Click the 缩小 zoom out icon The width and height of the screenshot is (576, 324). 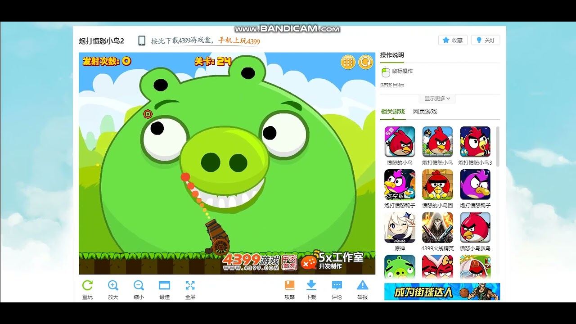click(x=139, y=285)
